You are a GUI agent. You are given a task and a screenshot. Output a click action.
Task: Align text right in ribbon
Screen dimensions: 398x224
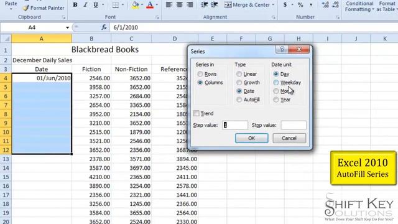[190, 4]
